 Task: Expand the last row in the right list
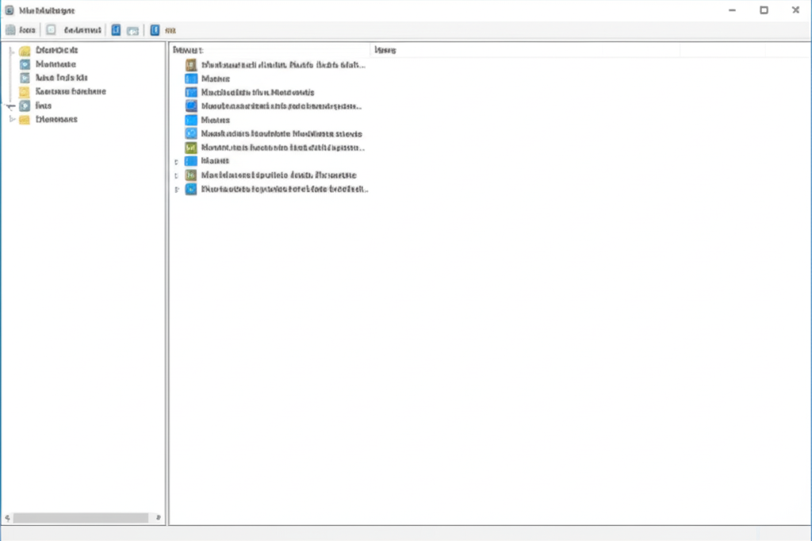(177, 189)
